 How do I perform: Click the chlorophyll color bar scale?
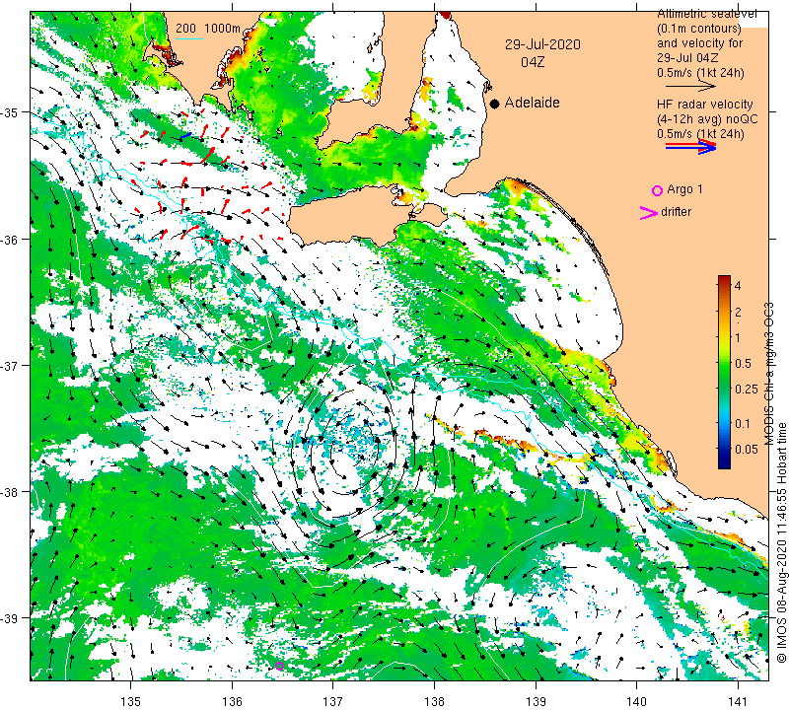(724, 372)
